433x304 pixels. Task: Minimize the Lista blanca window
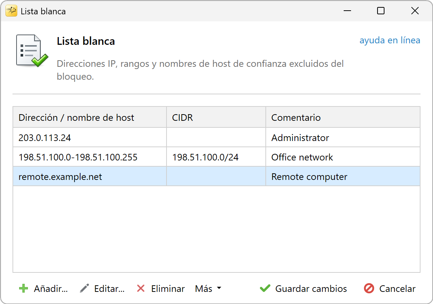coord(347,11)
